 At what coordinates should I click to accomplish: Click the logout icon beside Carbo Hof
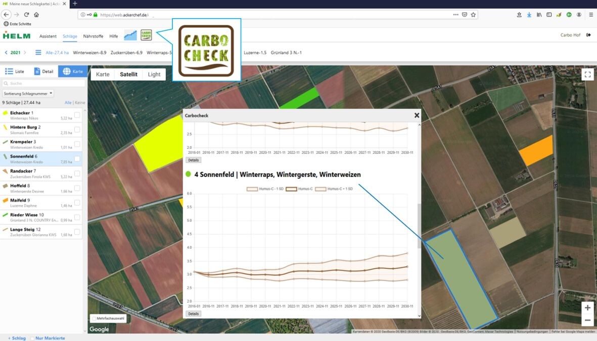click(588, 35)
